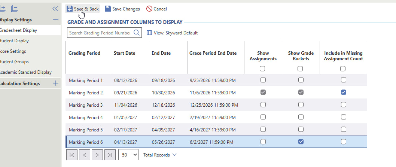
Task: Go to first page of records
Action: click(x=72, y=155)
